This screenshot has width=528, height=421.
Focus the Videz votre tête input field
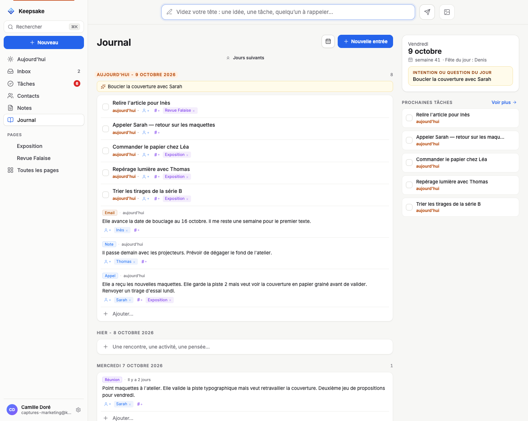(288, 12)
